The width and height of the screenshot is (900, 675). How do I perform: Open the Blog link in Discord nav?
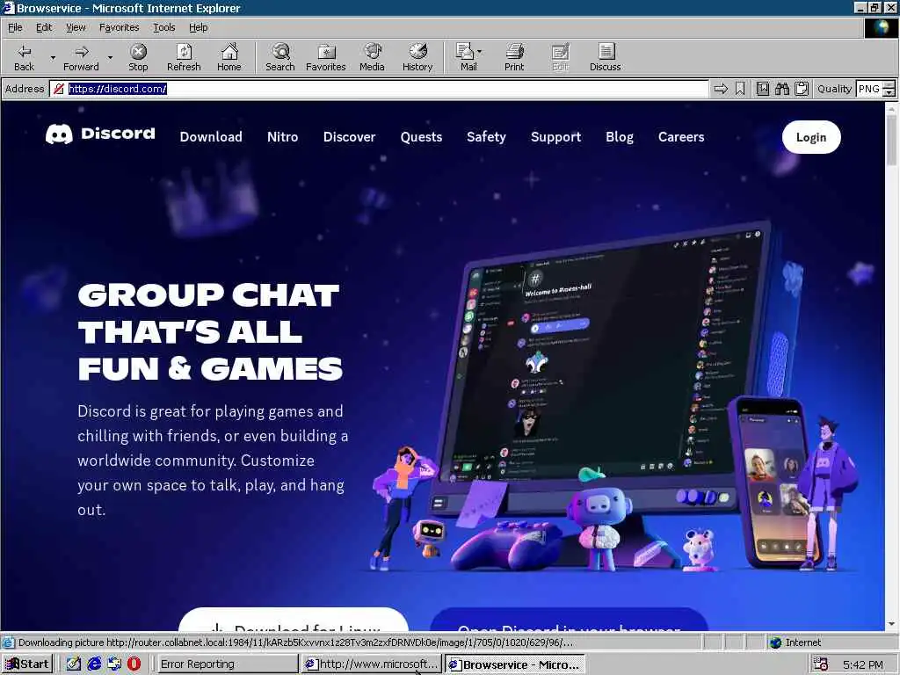coord(620,136)
